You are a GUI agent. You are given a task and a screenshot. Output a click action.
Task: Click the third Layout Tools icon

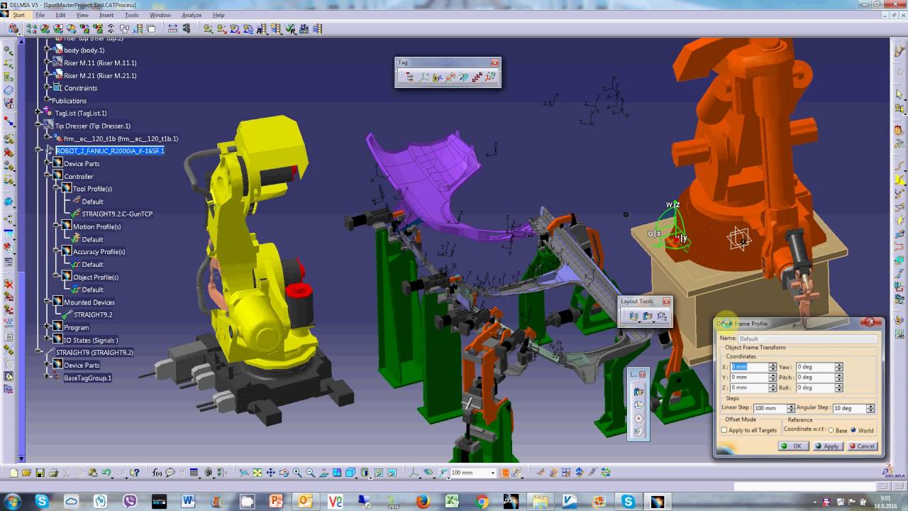pyautogui.click(x=662, y=317)
